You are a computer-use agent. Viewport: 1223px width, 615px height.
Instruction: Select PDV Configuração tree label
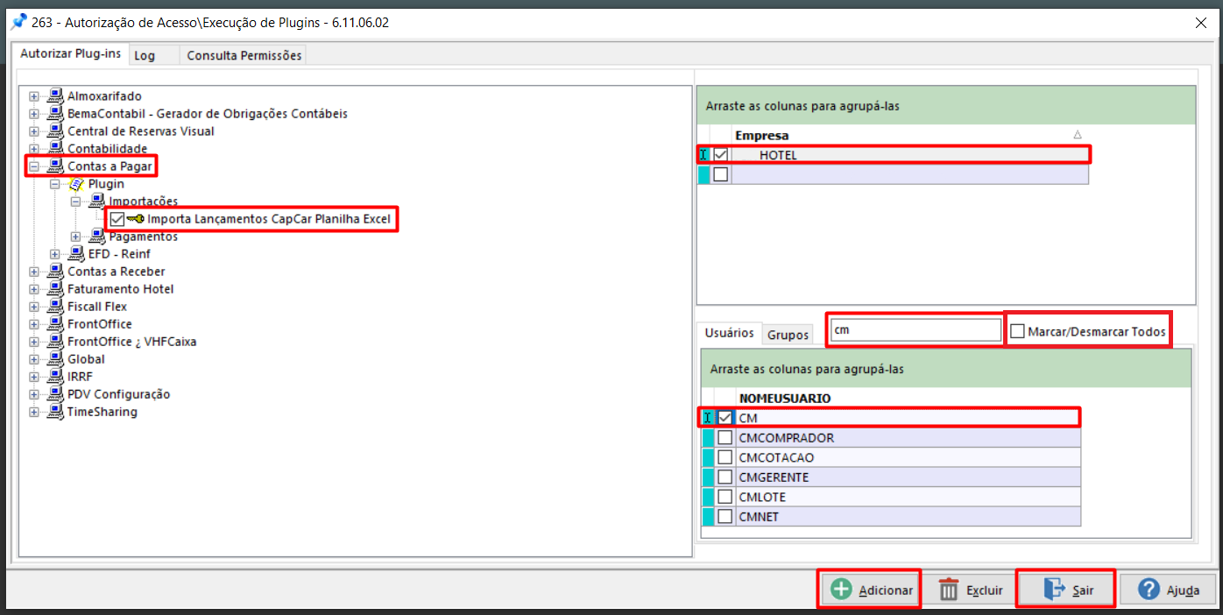[119, 394]
